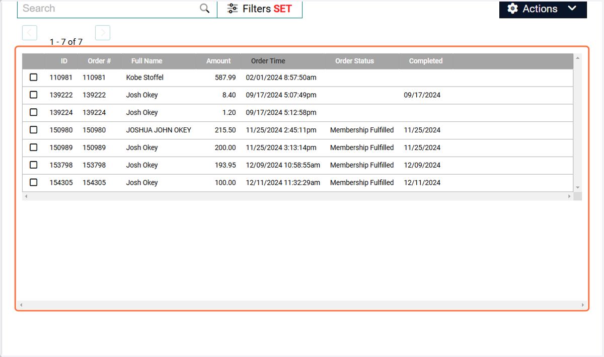Open the JOSHUA JOHN OKEY order row

297,130
